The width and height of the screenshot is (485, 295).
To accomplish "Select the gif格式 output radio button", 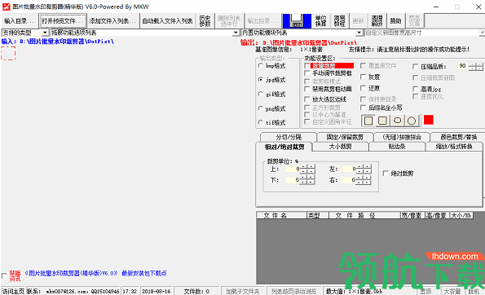I will coord(261,94).
